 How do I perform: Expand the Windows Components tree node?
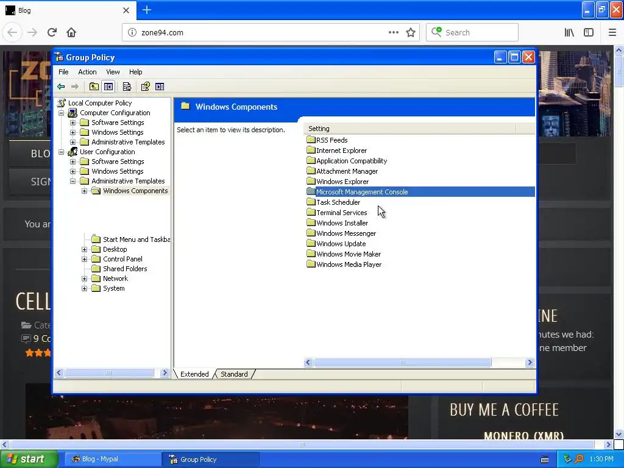pyautogui.click(x=84, y=191)
